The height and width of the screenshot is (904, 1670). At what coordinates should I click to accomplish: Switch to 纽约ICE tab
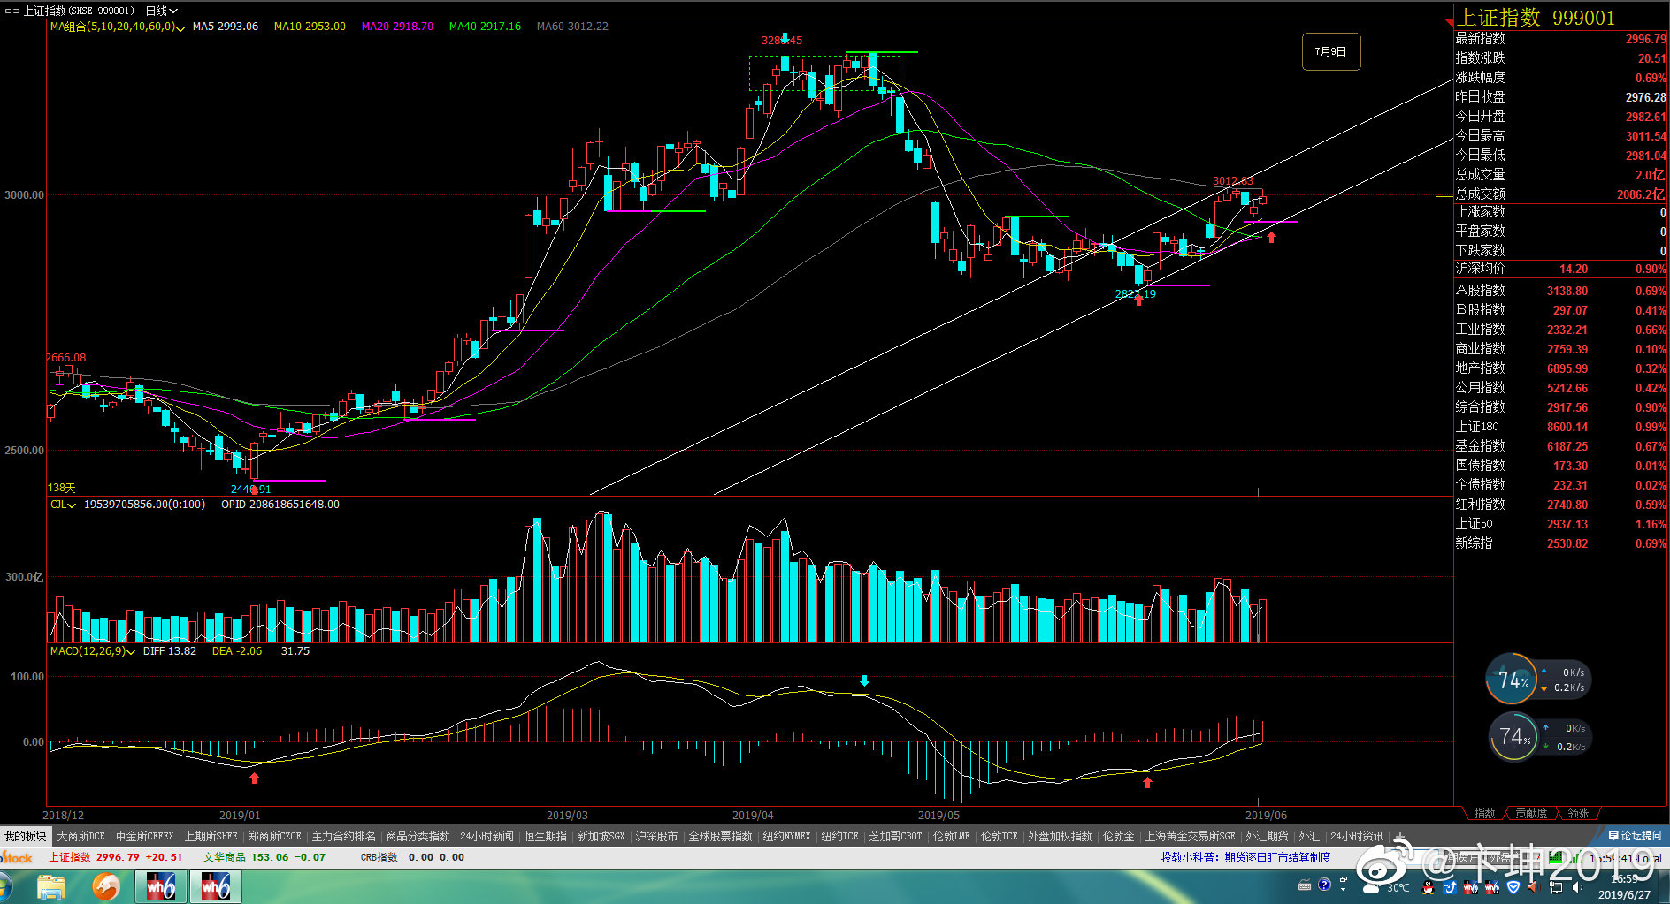pyautogui.click(x=839, y=836)
